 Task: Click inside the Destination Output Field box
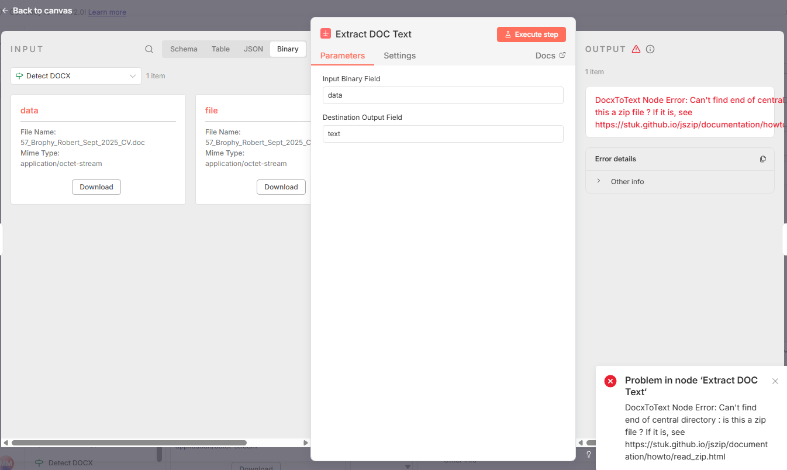click(443, 133)
